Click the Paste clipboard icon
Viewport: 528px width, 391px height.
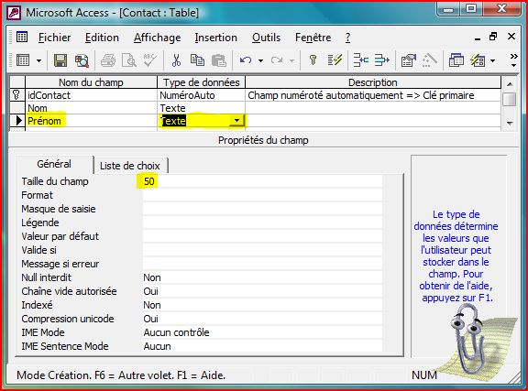(x=218, y=61)
